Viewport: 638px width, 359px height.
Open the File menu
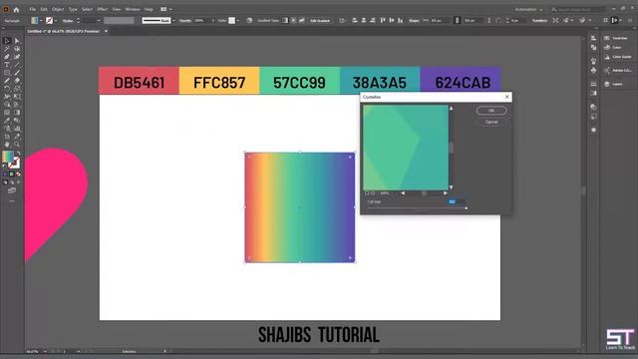pyautogui.click(x=32, y=9)
